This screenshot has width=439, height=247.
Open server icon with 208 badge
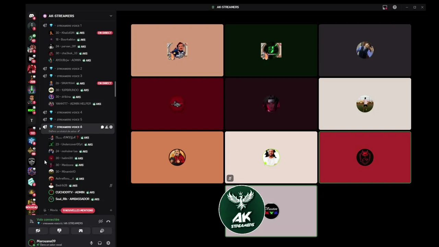(x=32, y=79)
